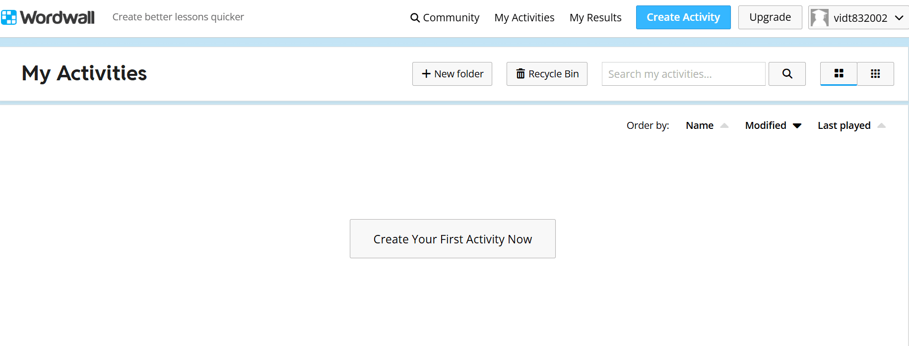Expand the vidt832002 account dropdown arrow
Screen dimensions: 909x346
(899, 18)
